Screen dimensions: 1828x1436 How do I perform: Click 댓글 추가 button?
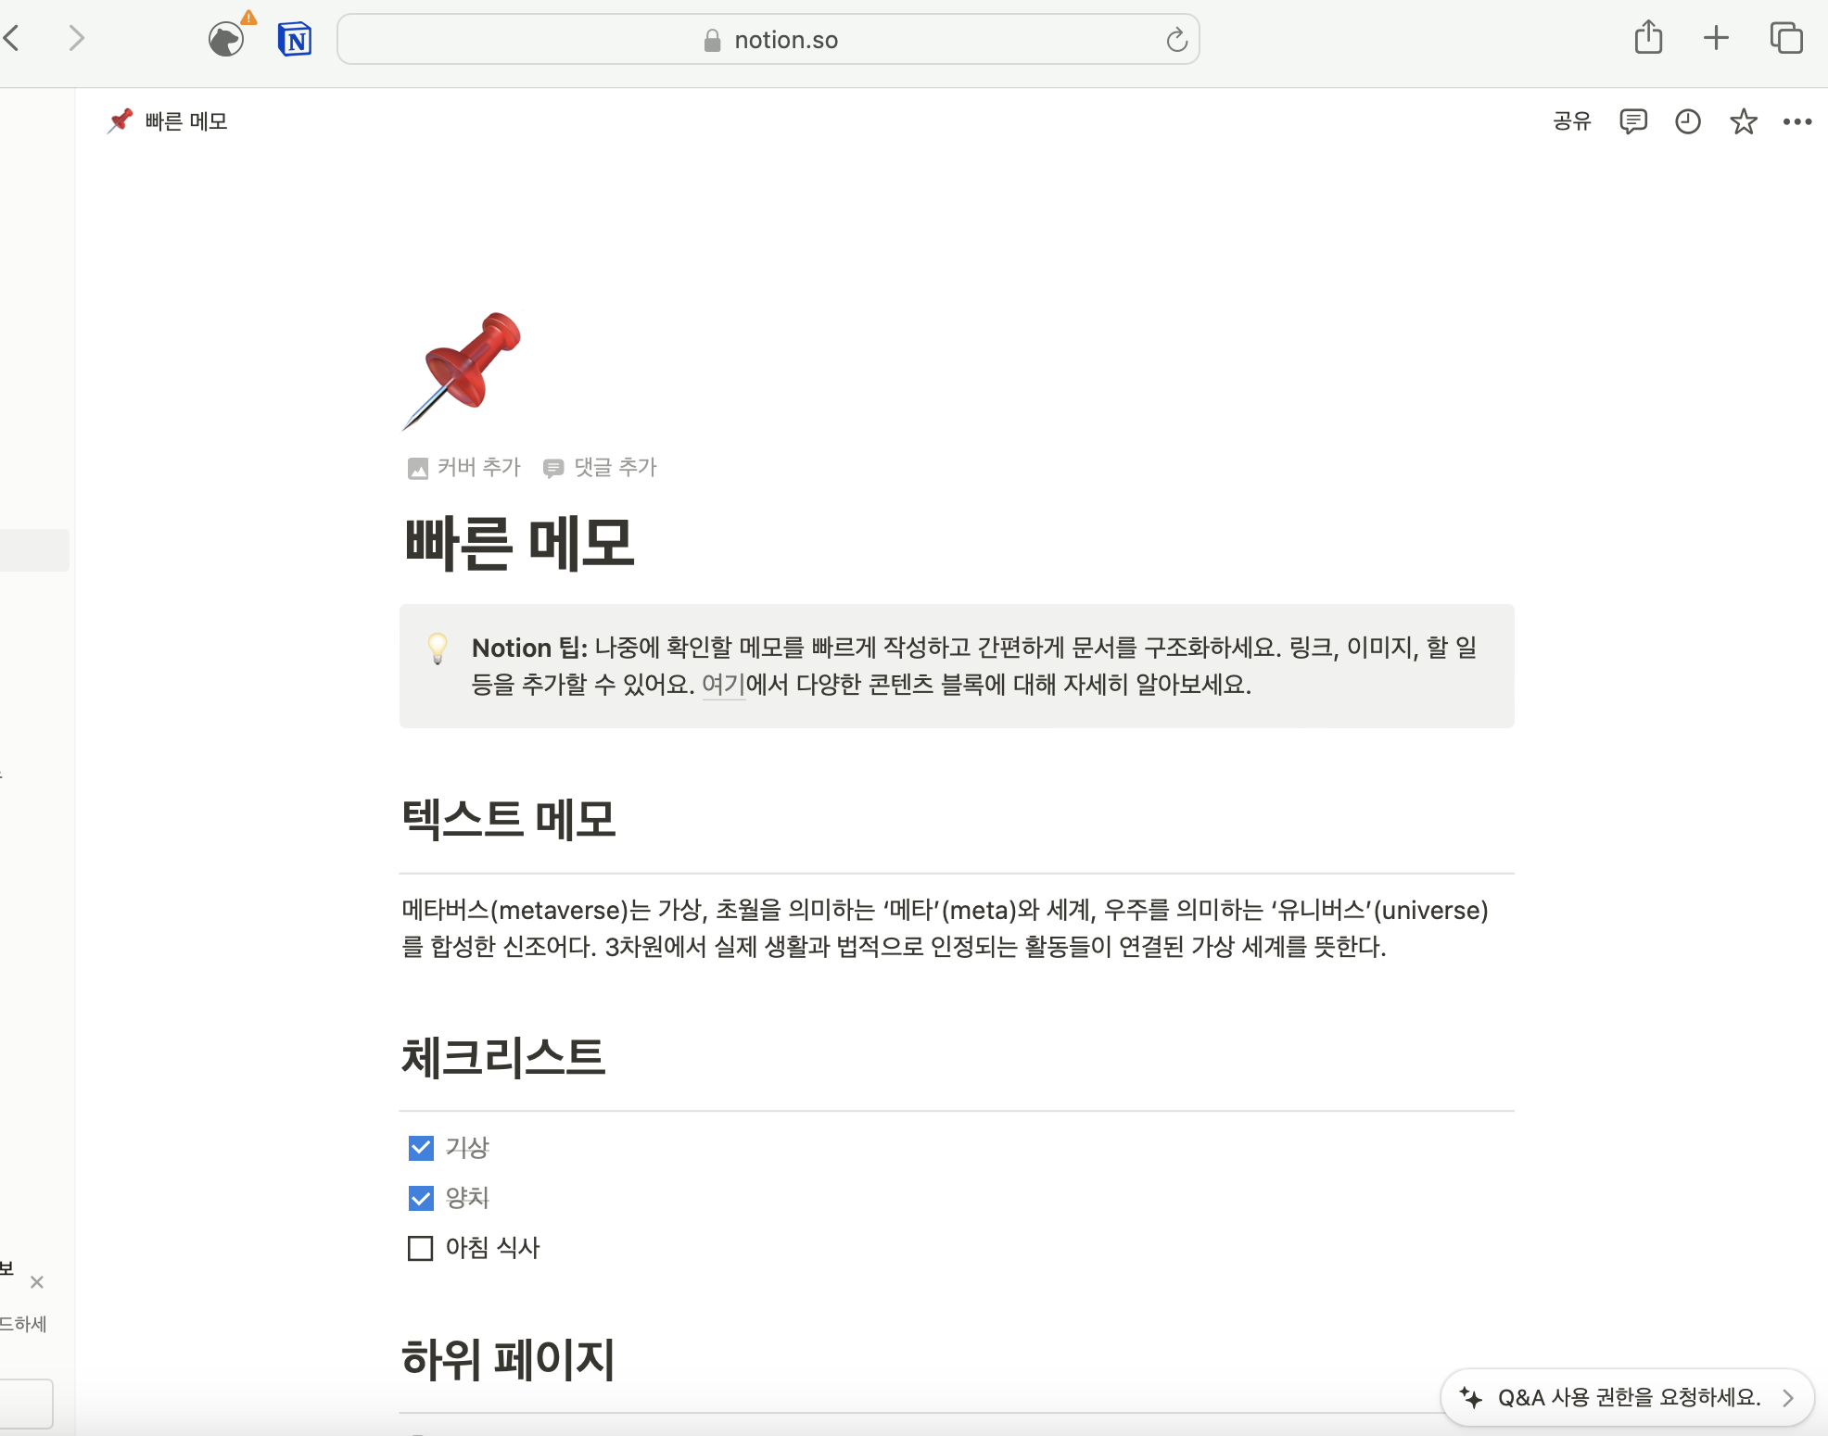point(601,467)
